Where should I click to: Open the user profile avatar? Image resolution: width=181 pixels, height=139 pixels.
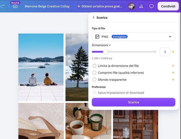131,6
